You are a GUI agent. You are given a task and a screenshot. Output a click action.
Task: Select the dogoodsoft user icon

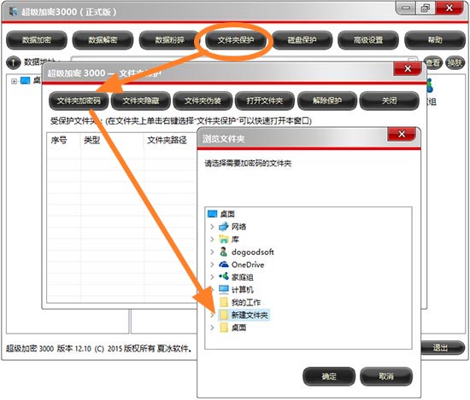click(224, 252)
